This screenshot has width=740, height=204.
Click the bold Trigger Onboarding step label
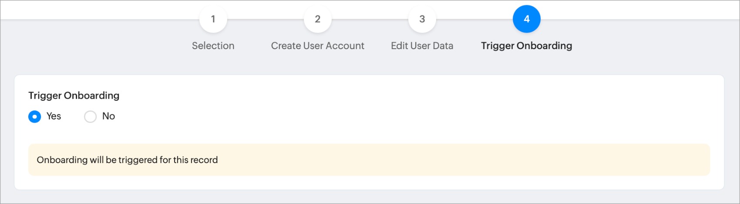[526, 46]
